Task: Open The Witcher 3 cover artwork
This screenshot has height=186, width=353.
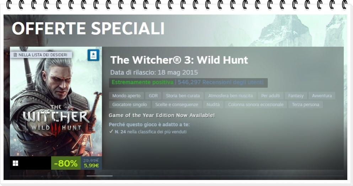Action: 56,101
